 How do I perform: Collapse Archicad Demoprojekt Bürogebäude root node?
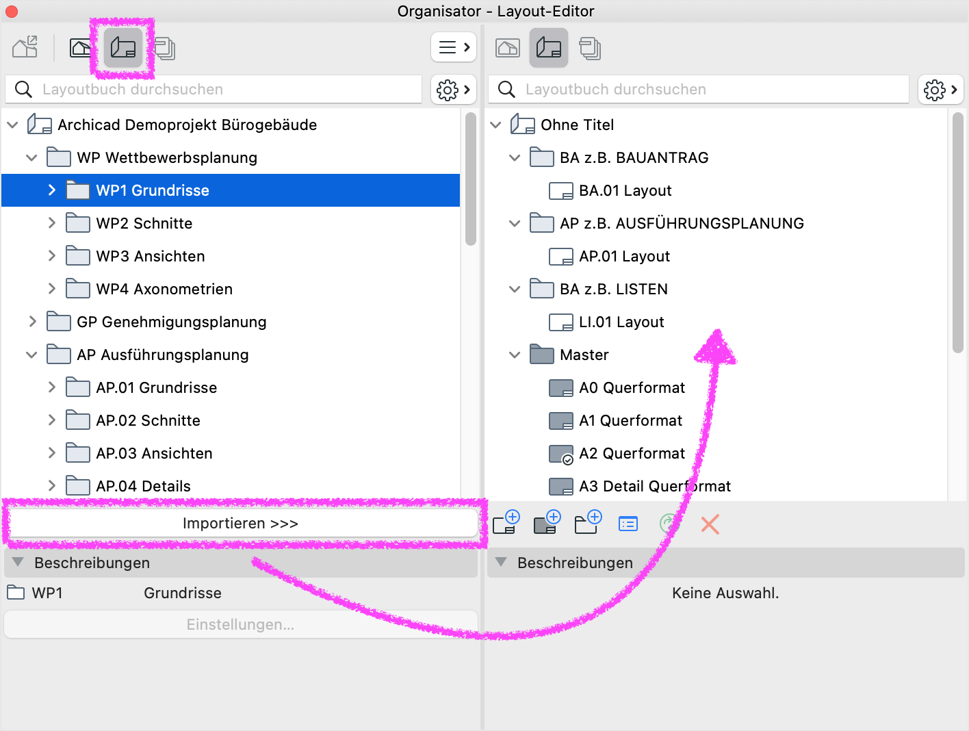click(x=12, y=125)
